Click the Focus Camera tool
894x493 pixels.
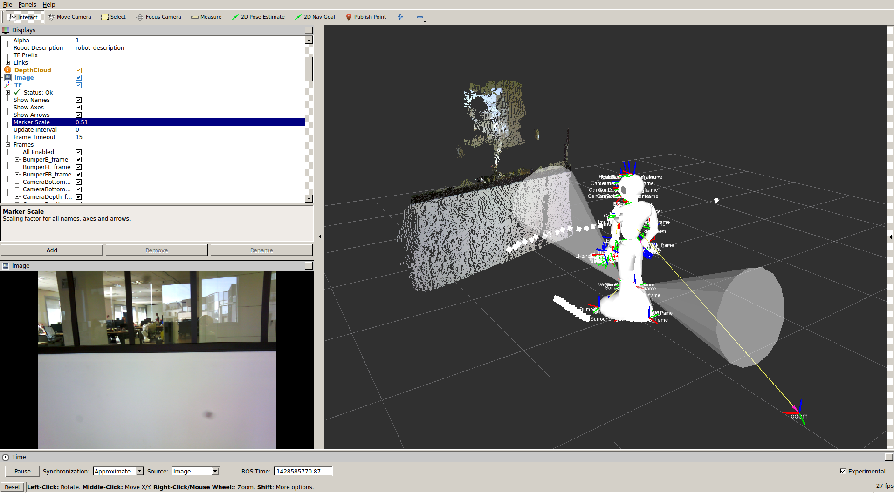click(x=158, y=17)
